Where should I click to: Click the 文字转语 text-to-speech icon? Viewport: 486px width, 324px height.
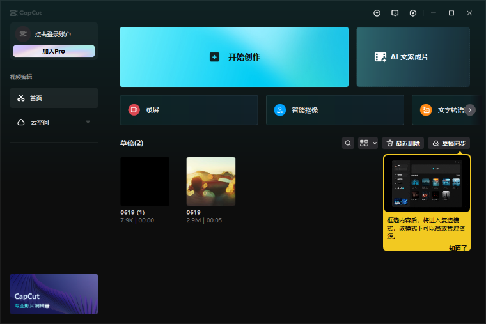tap(425, 110)
